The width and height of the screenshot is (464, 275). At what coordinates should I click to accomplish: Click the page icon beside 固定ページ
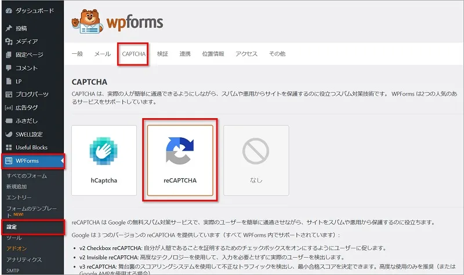tap(8, 55)
